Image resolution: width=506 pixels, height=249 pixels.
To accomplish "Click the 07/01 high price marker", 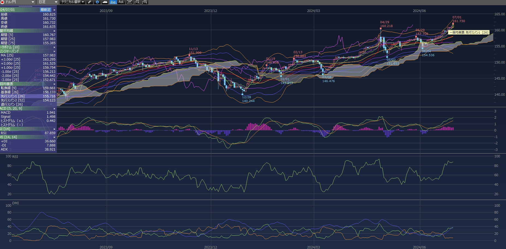I will tap(453, 23).
